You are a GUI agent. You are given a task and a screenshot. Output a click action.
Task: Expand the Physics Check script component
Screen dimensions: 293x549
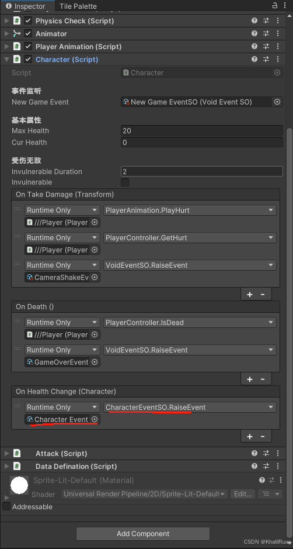tap(6, 21)
